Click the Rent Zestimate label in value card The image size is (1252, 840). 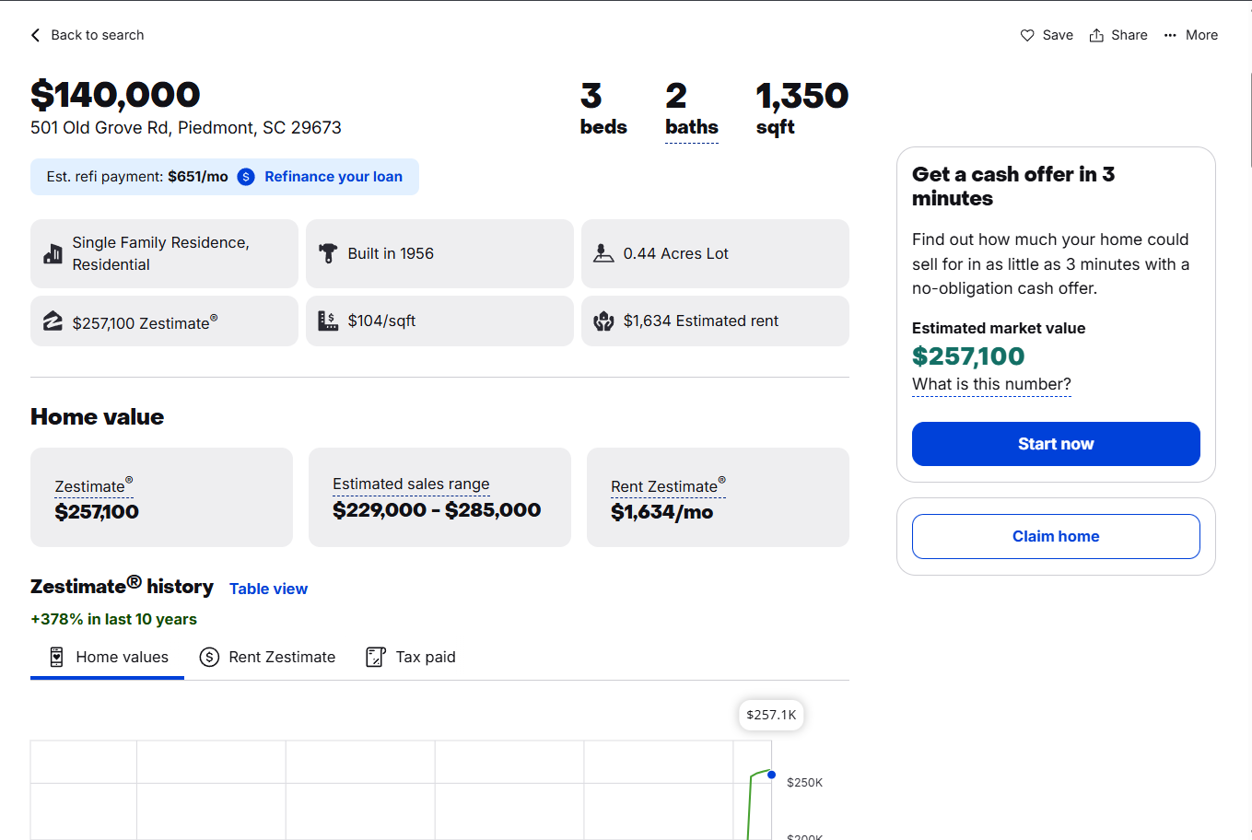(668, 485)
